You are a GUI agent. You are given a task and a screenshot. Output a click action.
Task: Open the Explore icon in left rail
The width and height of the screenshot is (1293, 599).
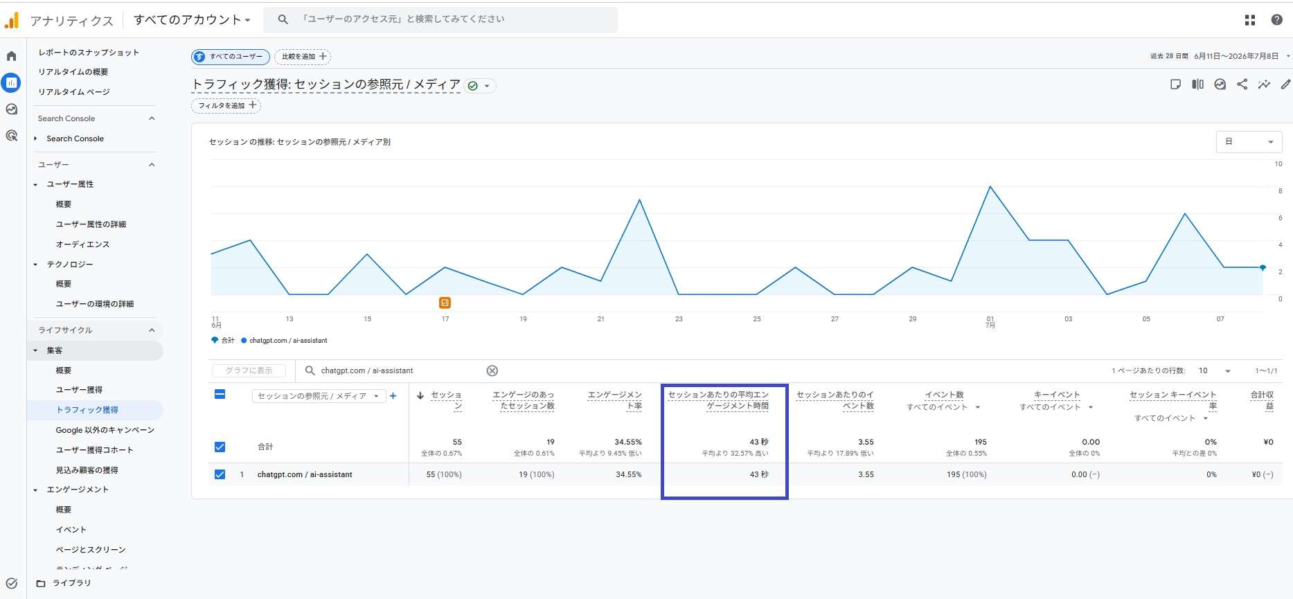(x=11, y=109)
